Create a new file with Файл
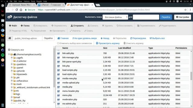Viewport: 193px width, 108px height. [13, 25]
